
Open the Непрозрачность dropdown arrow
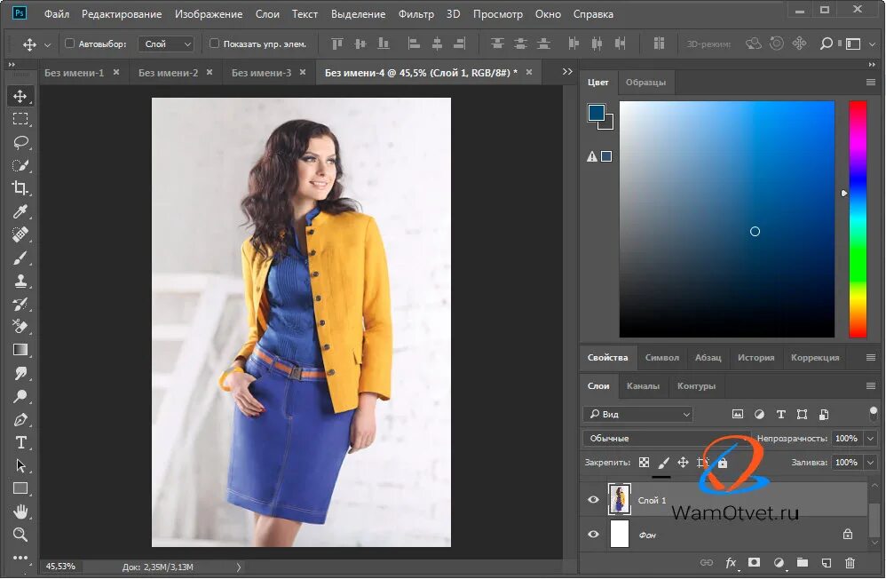point(870,438)
